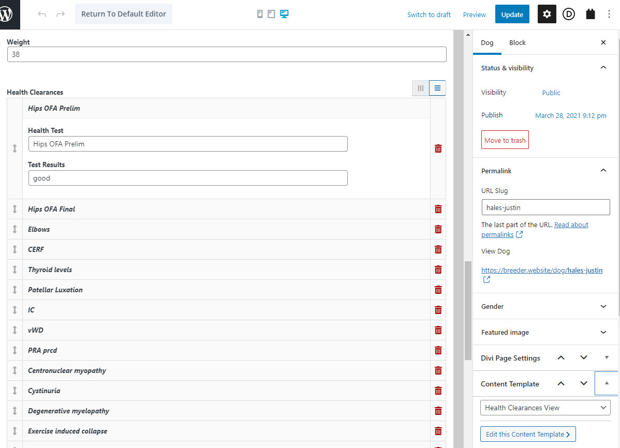This screenshot has height=448, width=620.
Task: Delete the Centronuclear myopathy row
Action: pos(438,370)
